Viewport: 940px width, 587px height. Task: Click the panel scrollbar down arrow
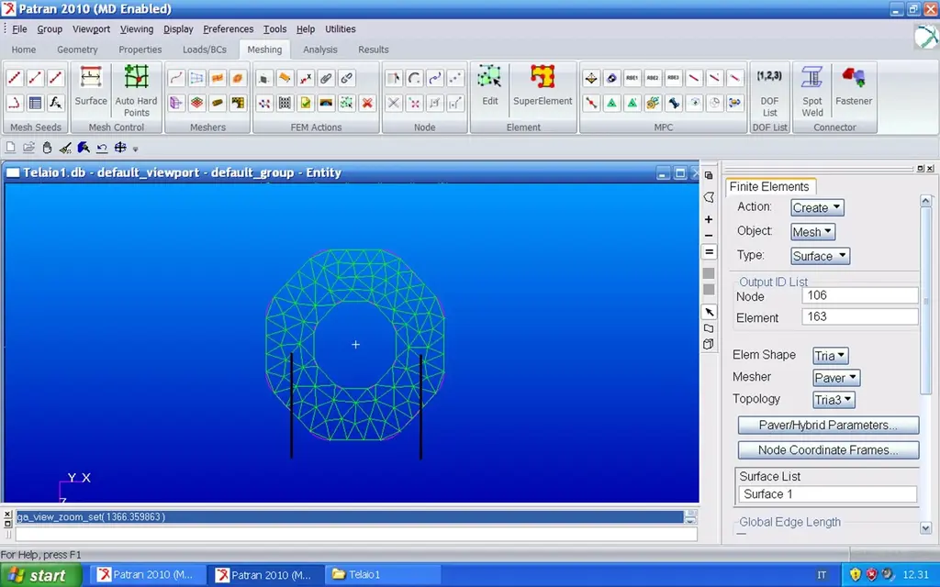click(925, 527)
